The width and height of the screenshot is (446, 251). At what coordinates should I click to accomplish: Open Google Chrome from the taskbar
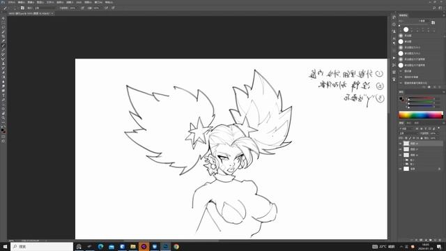(x=176, y=246)
